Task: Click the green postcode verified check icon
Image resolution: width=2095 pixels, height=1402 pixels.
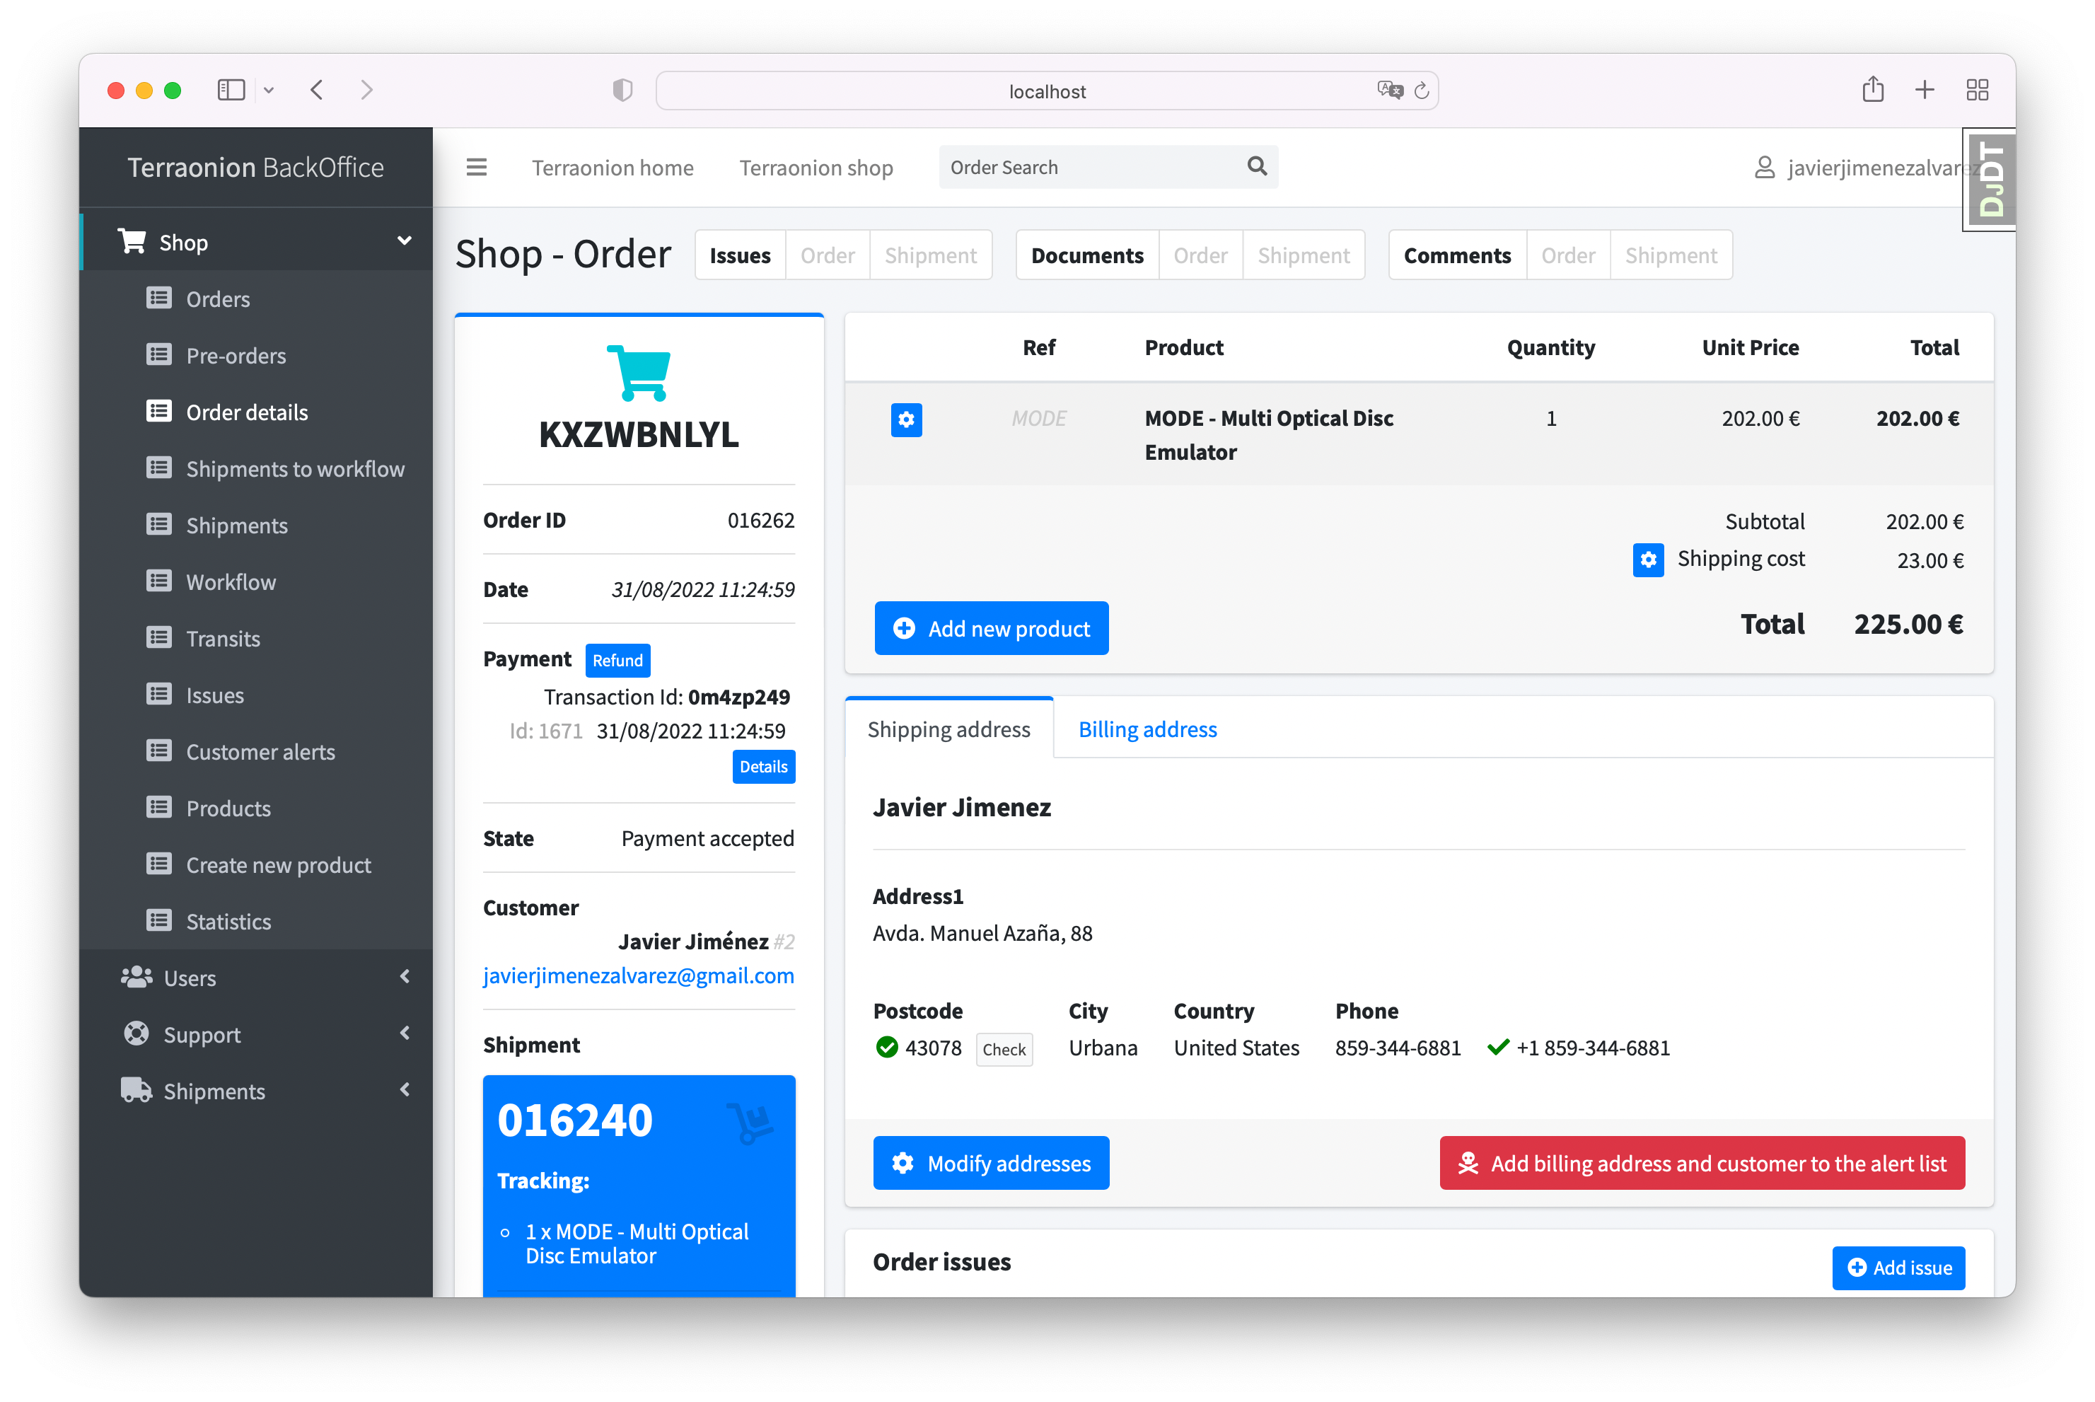Action: (x=887, y=1047)
